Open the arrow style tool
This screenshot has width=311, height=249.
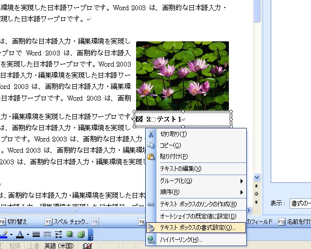coord(58,234)
